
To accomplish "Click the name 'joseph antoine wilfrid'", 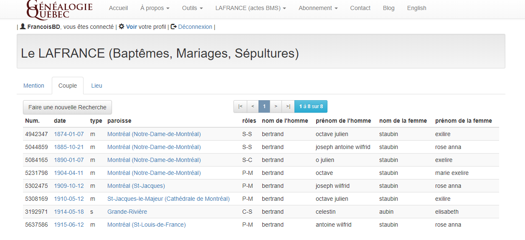I will (x=343, y=147).
